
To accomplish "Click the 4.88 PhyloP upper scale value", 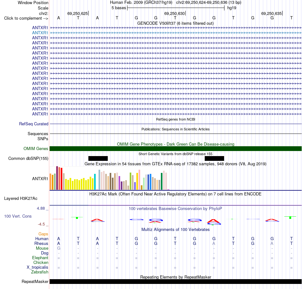I will (41, 208).
